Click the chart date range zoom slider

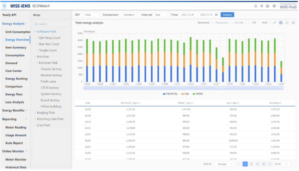click(x=183, y=88)
